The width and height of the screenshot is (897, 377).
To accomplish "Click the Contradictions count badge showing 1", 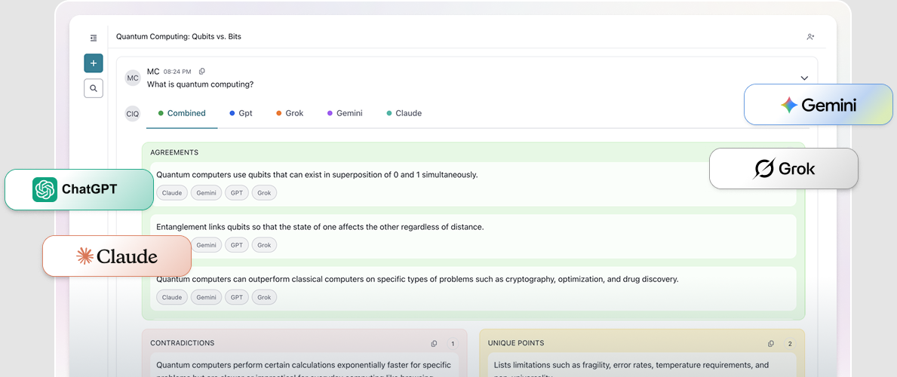I will [453, 344].
